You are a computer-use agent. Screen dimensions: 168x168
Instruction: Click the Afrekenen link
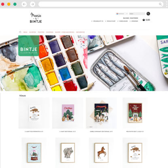(134, 21)
